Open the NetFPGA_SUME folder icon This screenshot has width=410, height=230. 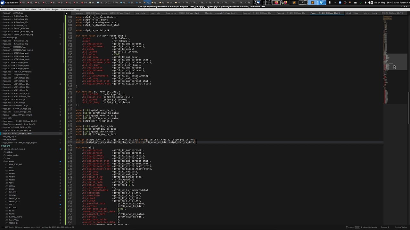[x=7, y=217]
